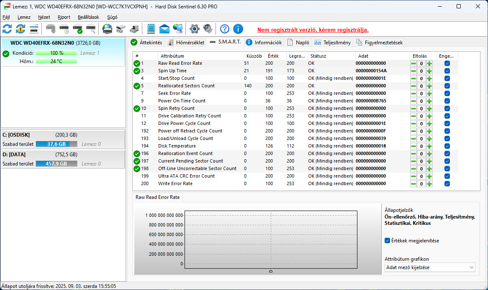Click the Kondíció 100 % health bar
The height and width of the screenshot is (290, 488).
click(x=57, y=53)
